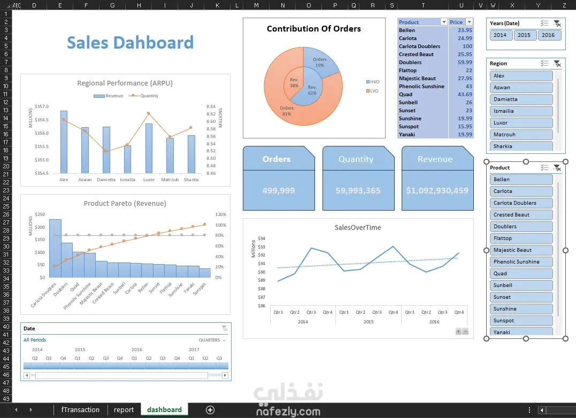Toggle multi-select in the Region slicer

[x=544, y=64]
